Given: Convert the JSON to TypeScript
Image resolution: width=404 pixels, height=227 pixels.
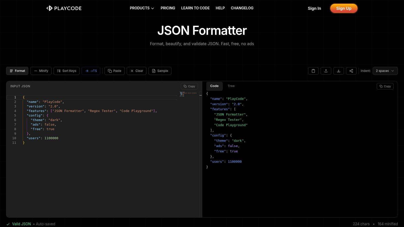Looking at the screenshot, I should 91,71.
